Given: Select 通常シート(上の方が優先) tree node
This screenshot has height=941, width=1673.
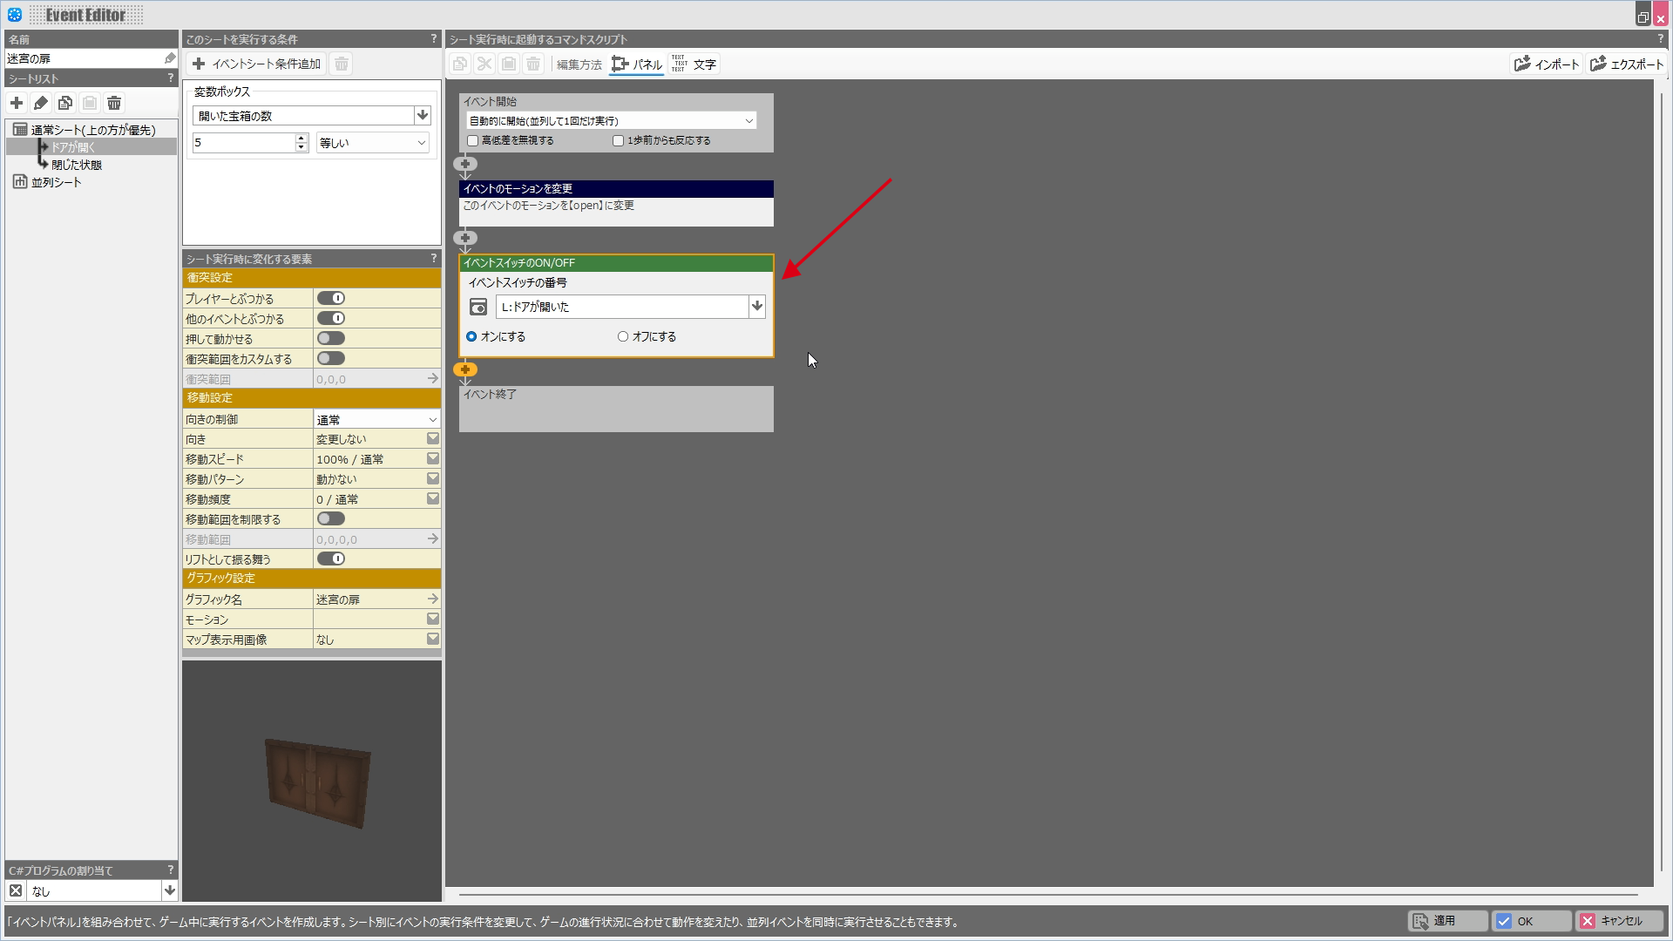Looking at the screenshot, I should tap(93, 130).
